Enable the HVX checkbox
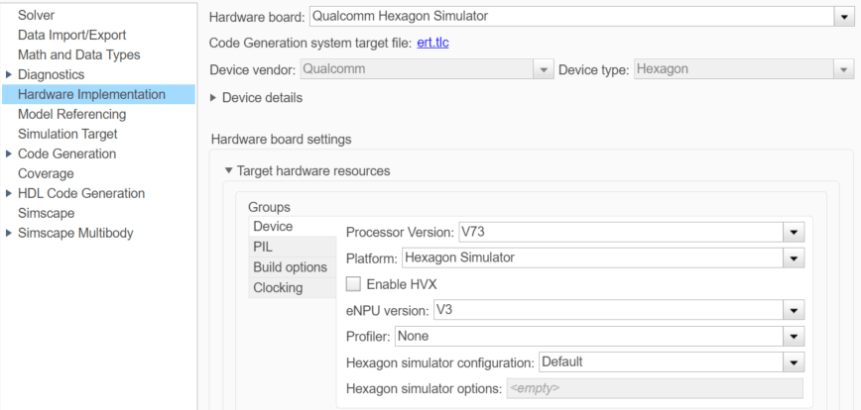 point(353,284)
